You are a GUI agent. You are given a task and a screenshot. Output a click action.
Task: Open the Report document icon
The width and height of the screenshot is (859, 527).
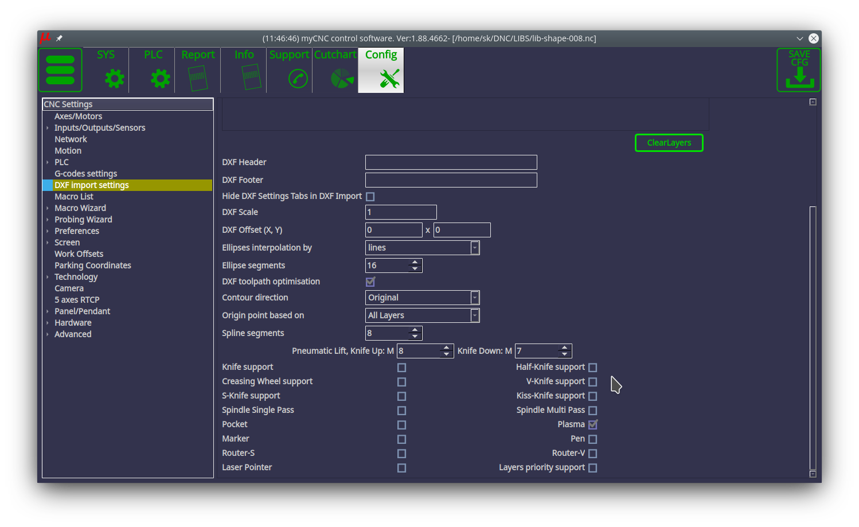pos(198,78)
